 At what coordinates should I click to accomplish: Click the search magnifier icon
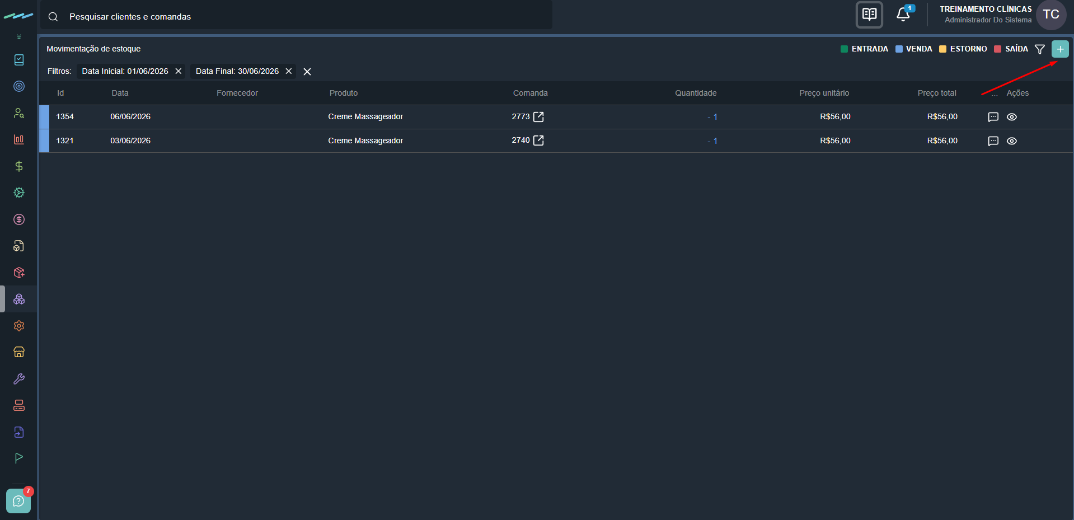coord(53,17)
